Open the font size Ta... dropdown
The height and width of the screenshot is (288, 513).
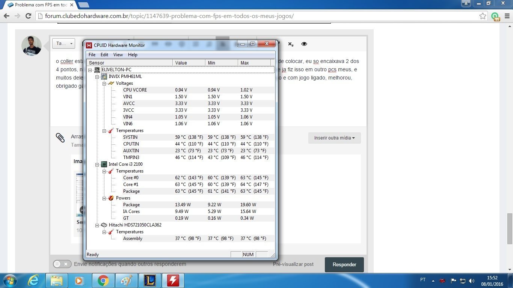pyautogui.click(x=63, y=43)
